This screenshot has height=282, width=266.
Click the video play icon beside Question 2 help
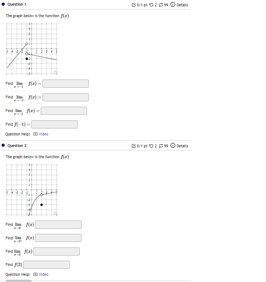36,274
